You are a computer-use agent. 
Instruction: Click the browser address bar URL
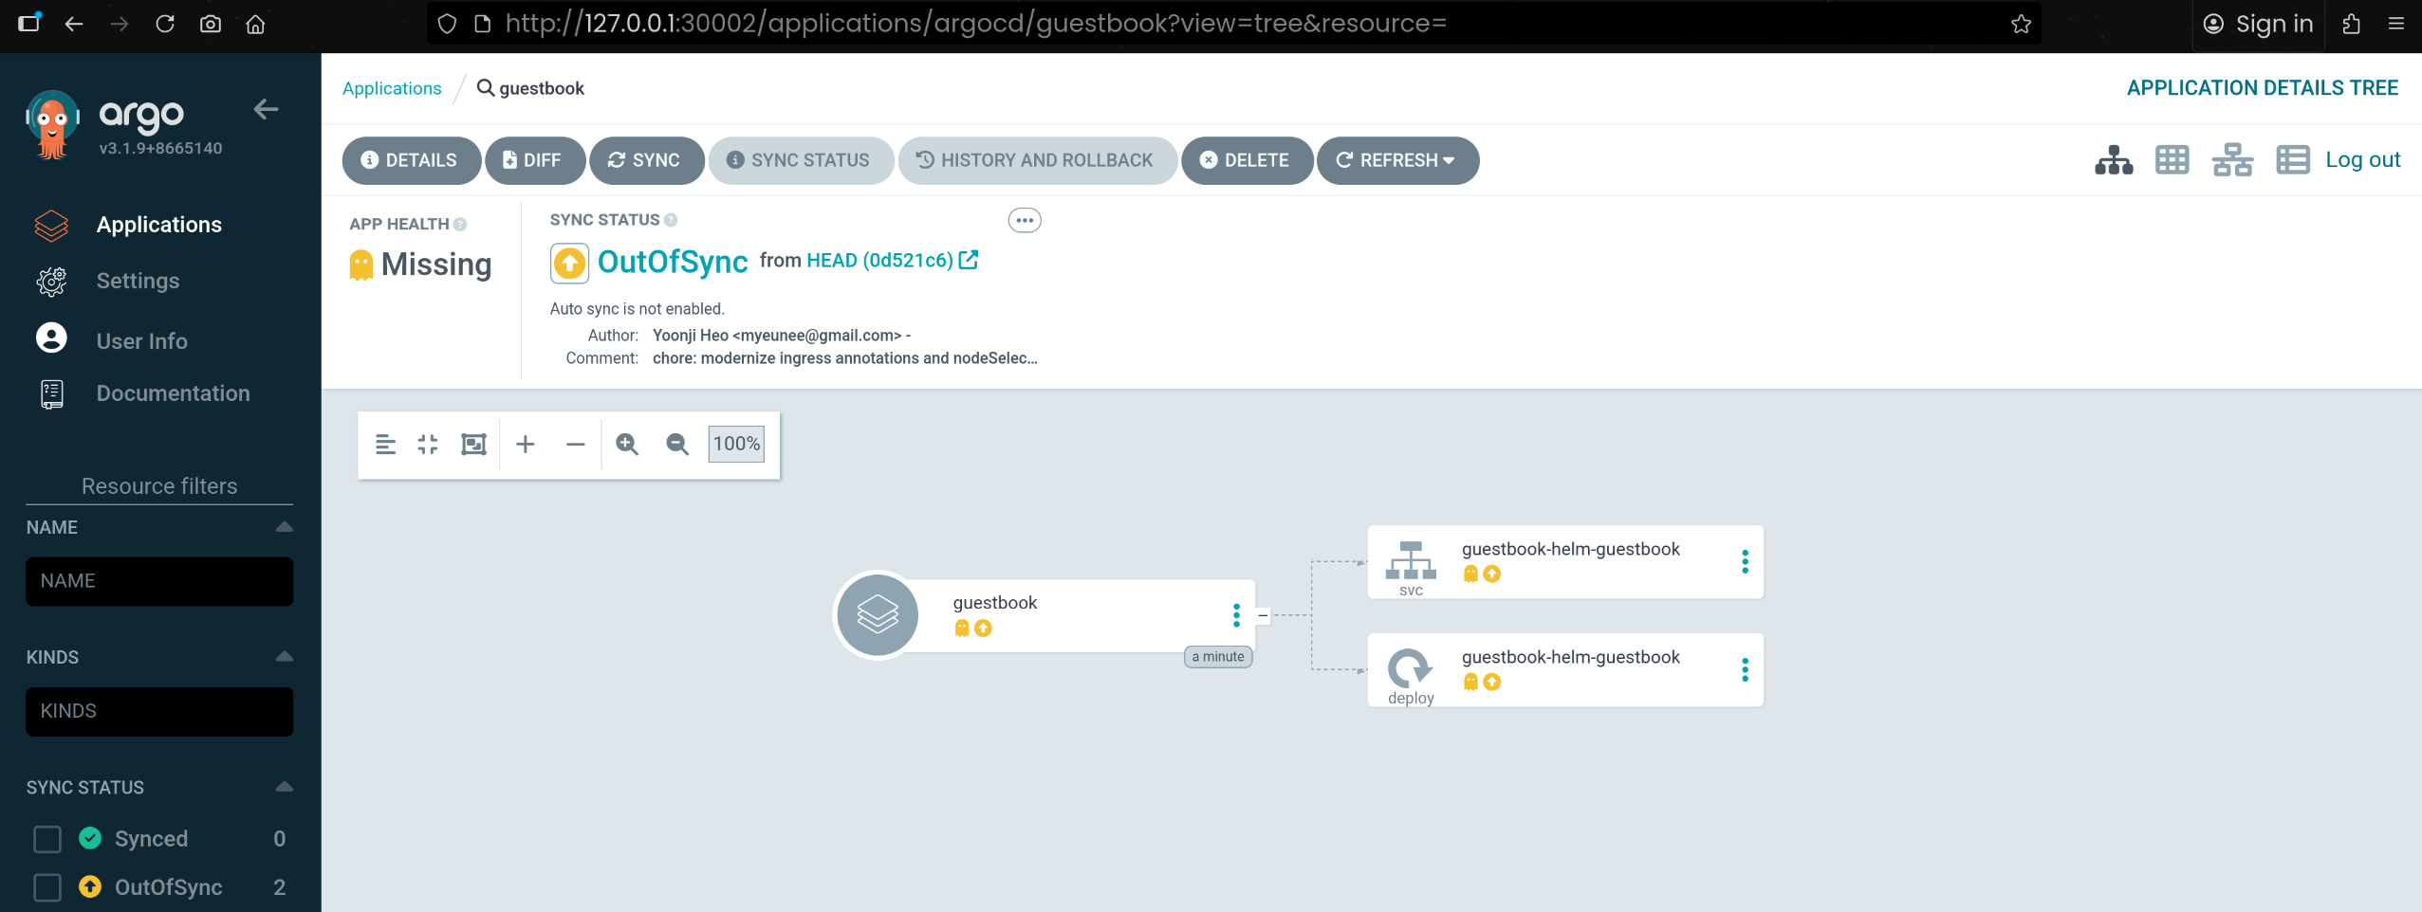[x=976, y=24]
